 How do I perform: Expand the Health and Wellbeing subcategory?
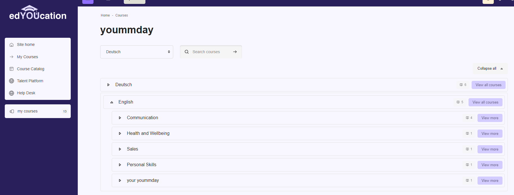pos(120,133)
